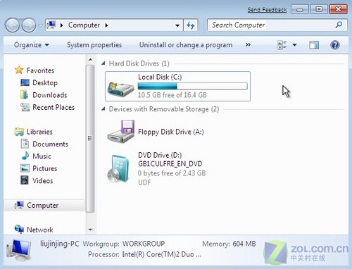
Task: Select Favorites in navigation pane
Action: pyautogui.click(x=40, y=70)
